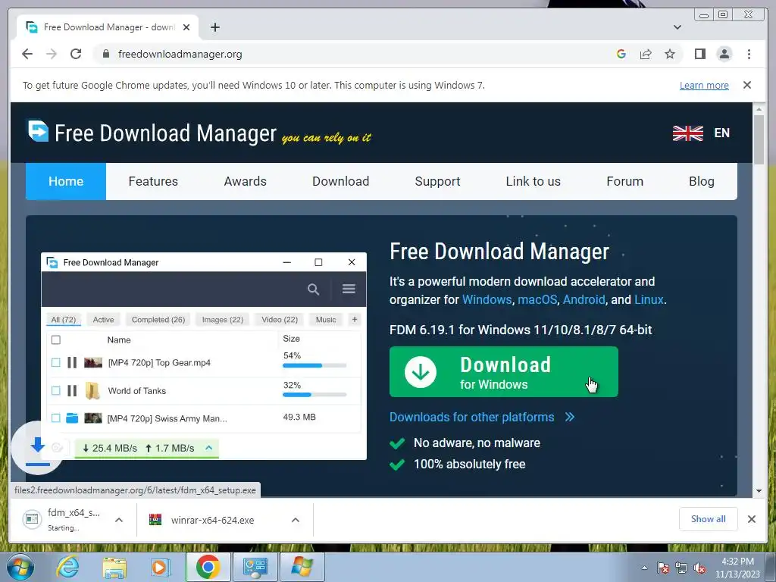Select the Music filter tab
Image resolution: width=776 pixels, height=582 pixels.
coord(326,320)
